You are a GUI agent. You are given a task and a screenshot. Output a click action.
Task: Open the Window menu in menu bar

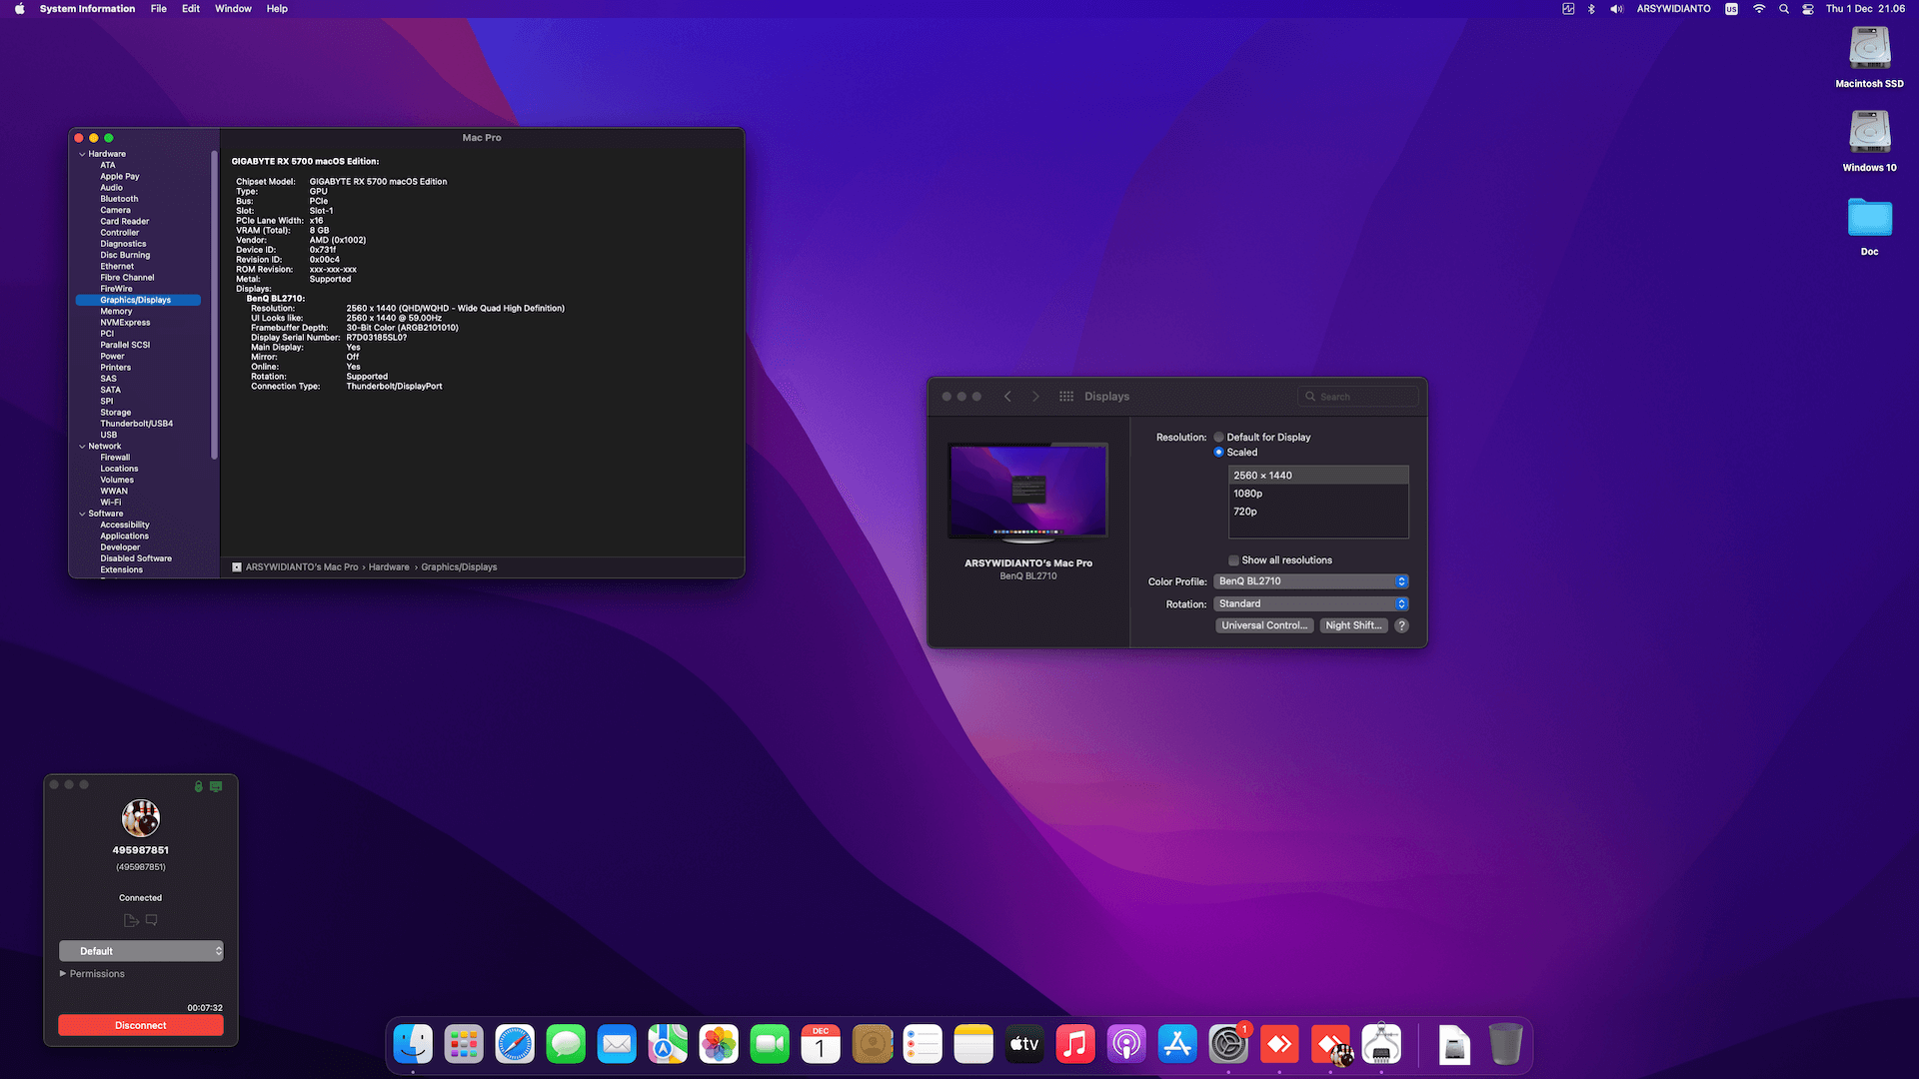tap(233, 9)
